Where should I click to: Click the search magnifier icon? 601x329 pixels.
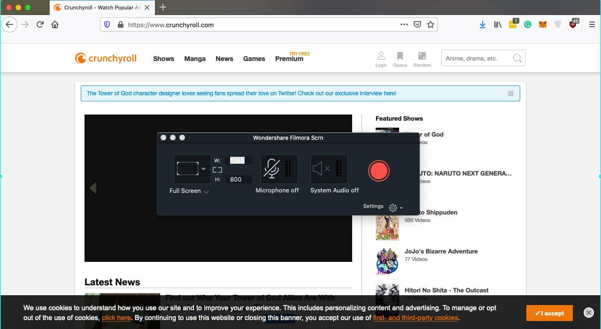(517, 58)
